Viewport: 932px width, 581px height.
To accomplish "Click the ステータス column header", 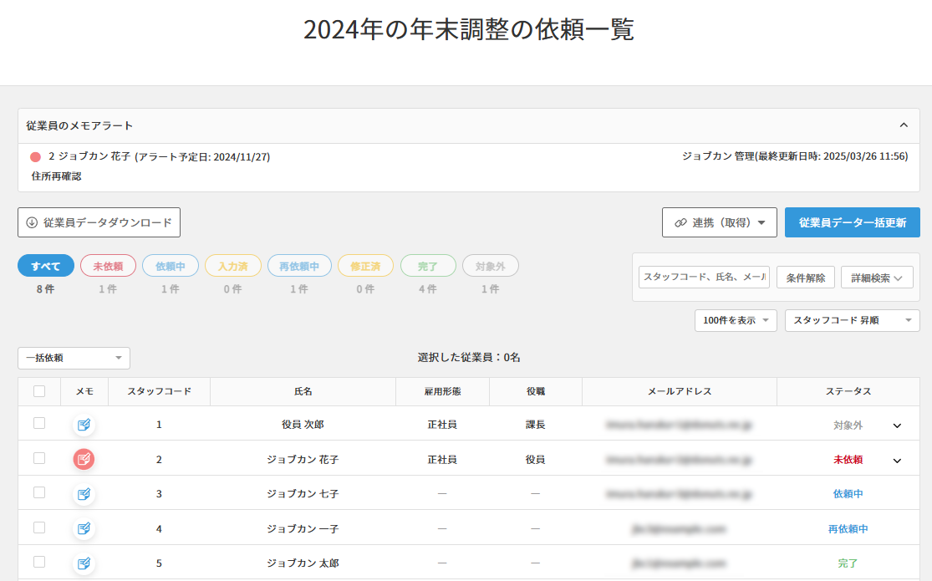I will coord(848,391).
